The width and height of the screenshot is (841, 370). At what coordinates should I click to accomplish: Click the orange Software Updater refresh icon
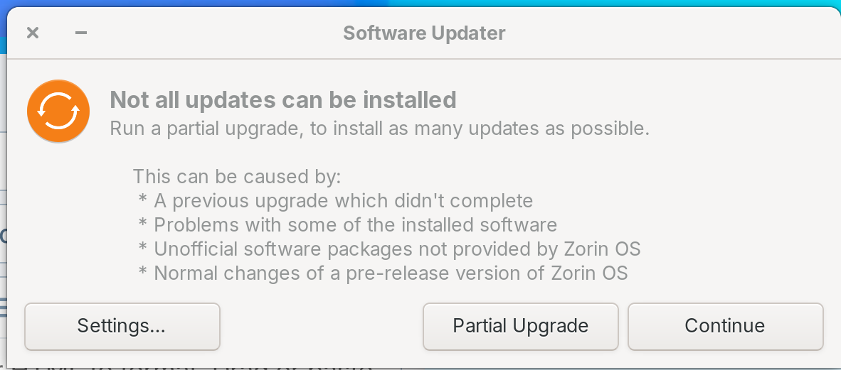click(58, 111)
